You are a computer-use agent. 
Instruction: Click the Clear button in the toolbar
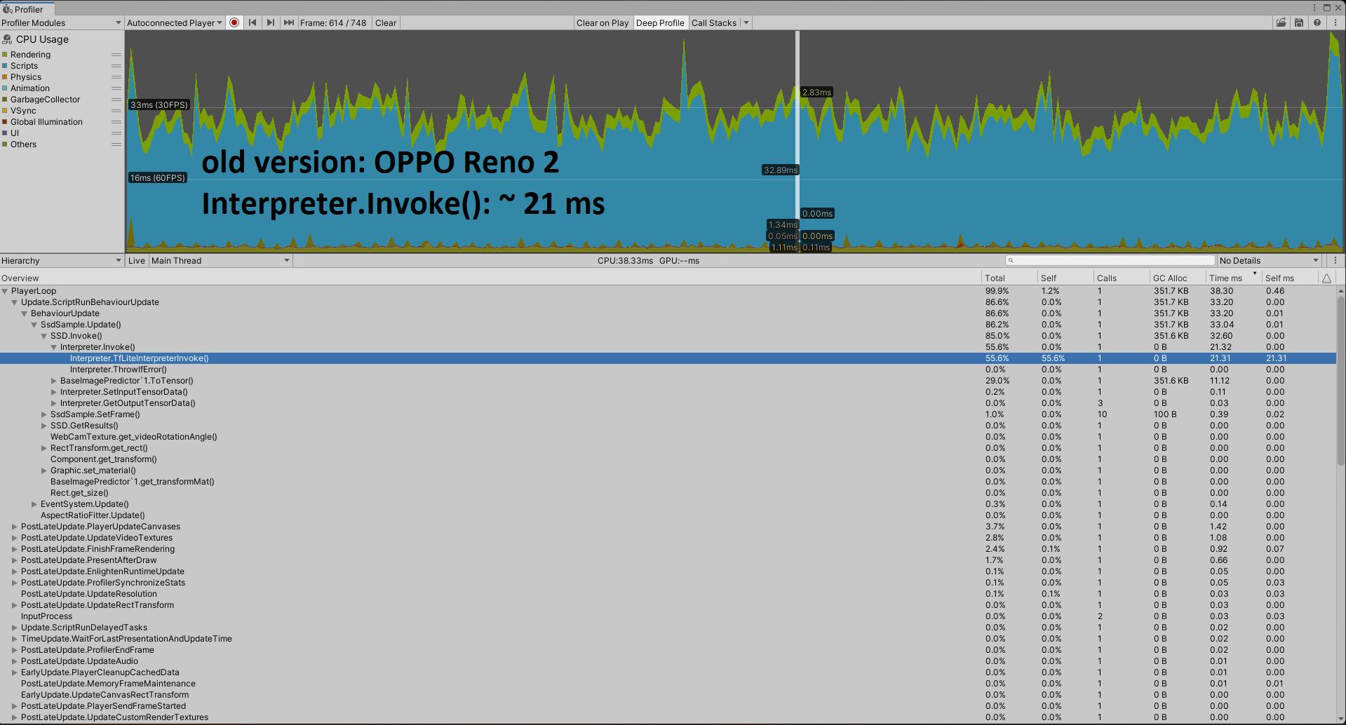pos(385,22)
